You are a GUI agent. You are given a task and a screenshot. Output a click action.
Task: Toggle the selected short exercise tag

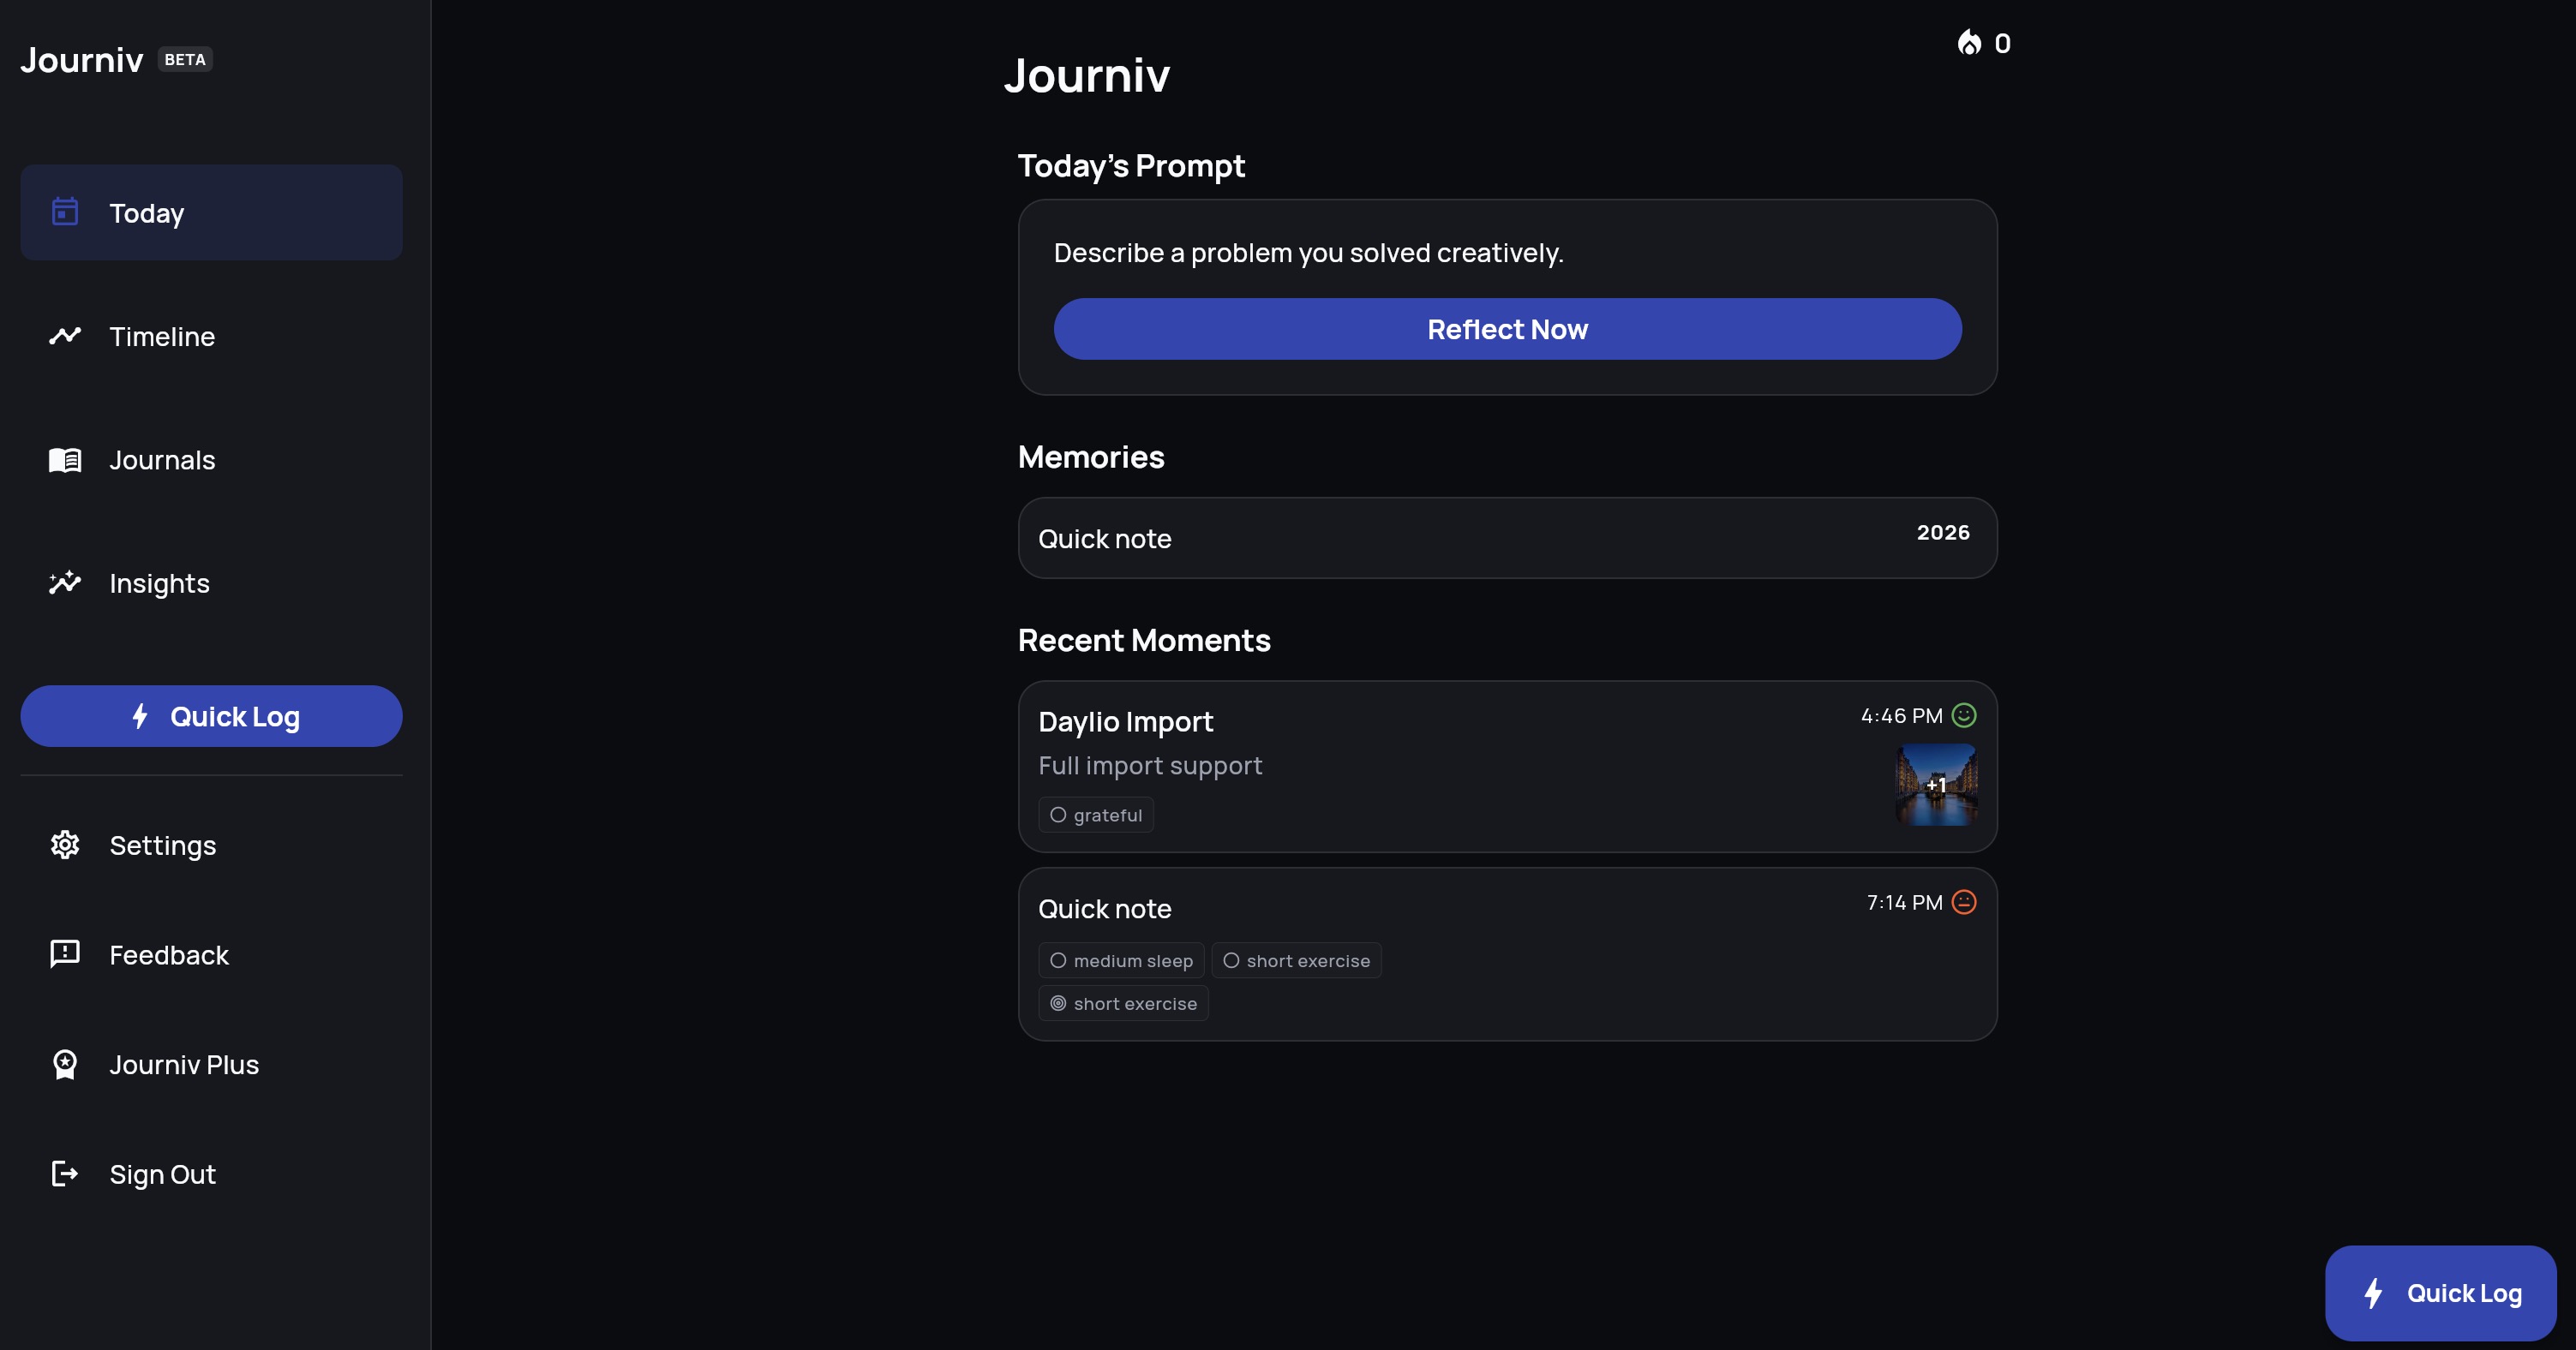(x=1123, y=1002)
